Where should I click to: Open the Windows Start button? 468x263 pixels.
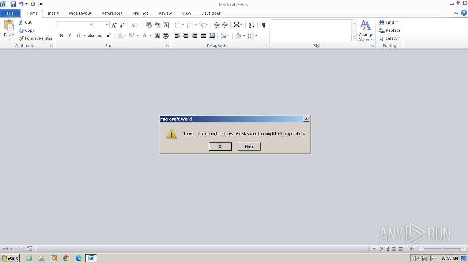coord(10,258)
